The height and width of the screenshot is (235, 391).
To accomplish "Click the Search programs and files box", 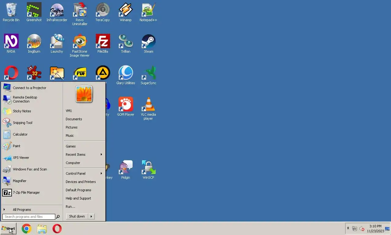I will pos(29,217).
